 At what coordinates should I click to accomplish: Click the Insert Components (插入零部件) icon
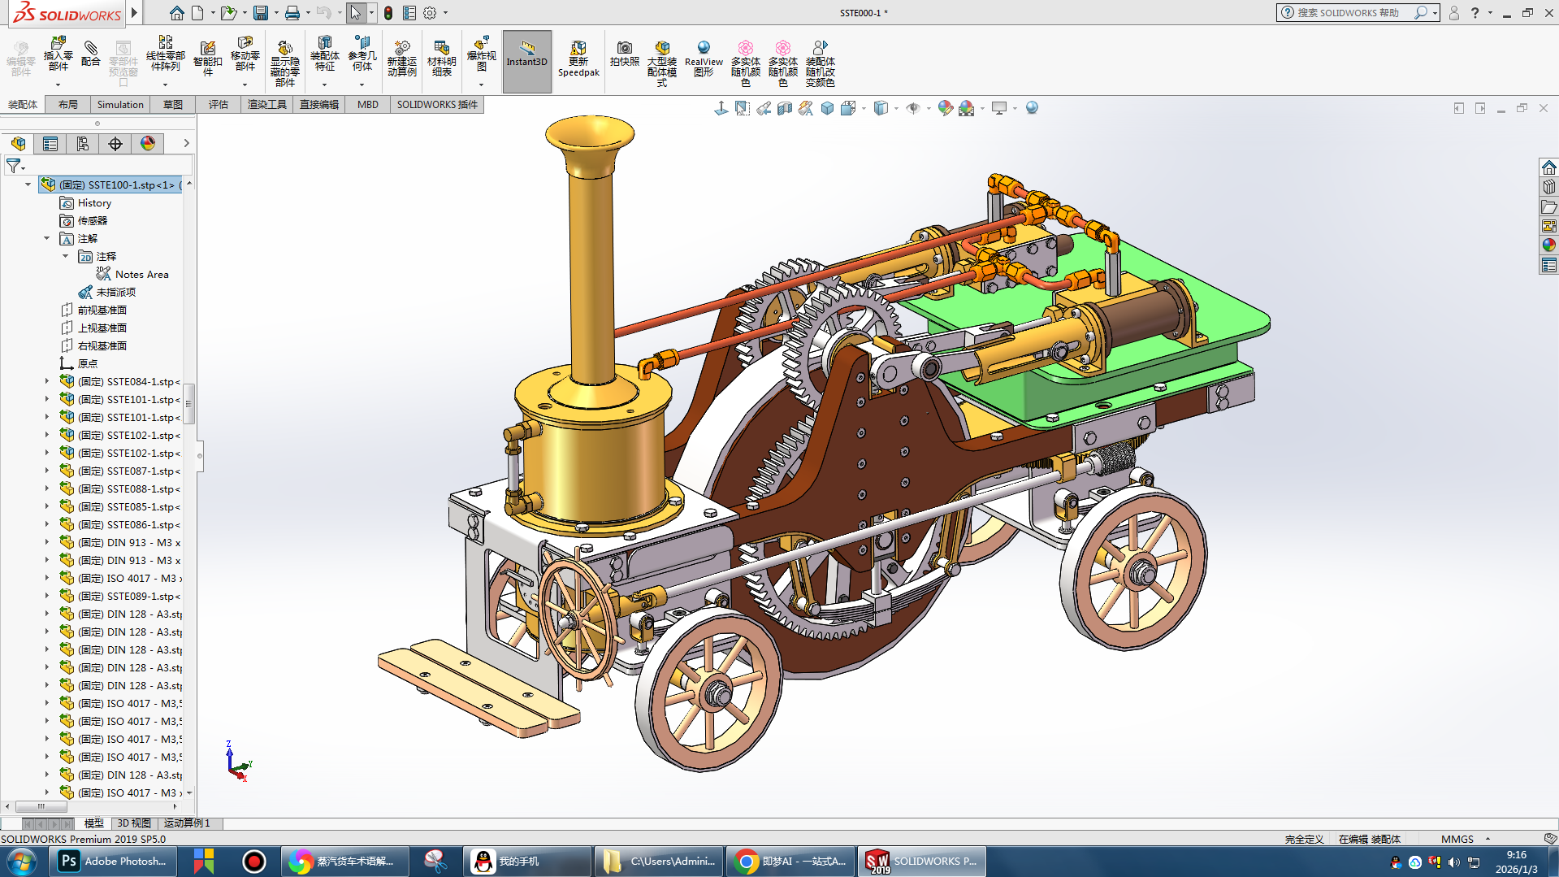pyautogui.click(x=58, y=55)
